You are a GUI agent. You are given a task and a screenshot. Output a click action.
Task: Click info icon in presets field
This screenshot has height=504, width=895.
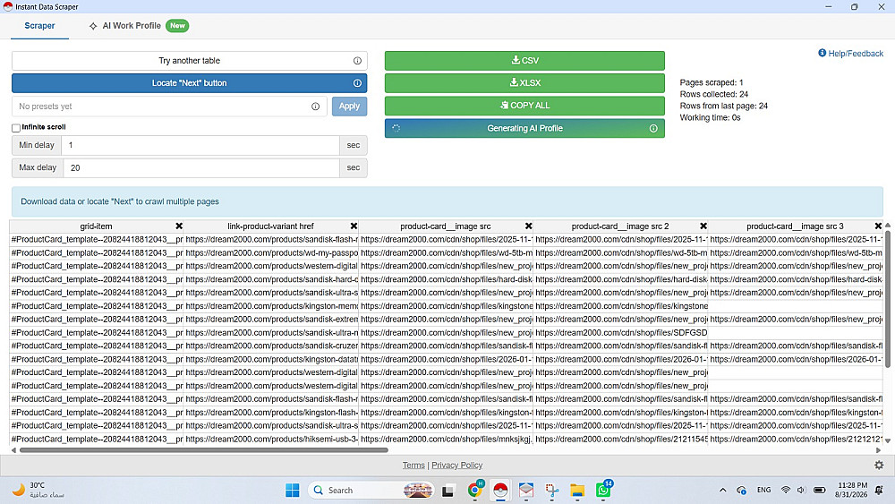pos(315,107)
